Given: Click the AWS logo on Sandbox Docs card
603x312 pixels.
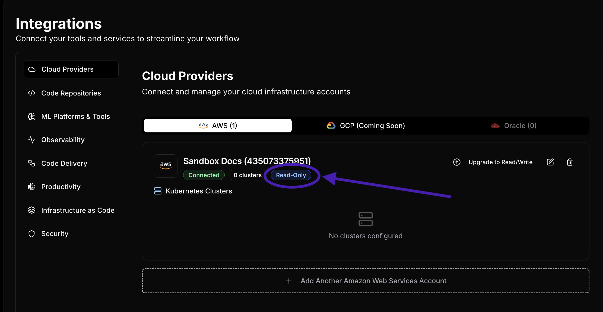Looking at the screenshot, I should 166,166.
